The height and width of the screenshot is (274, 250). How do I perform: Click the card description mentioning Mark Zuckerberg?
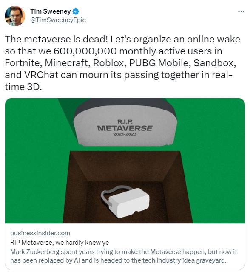point(124,256)
